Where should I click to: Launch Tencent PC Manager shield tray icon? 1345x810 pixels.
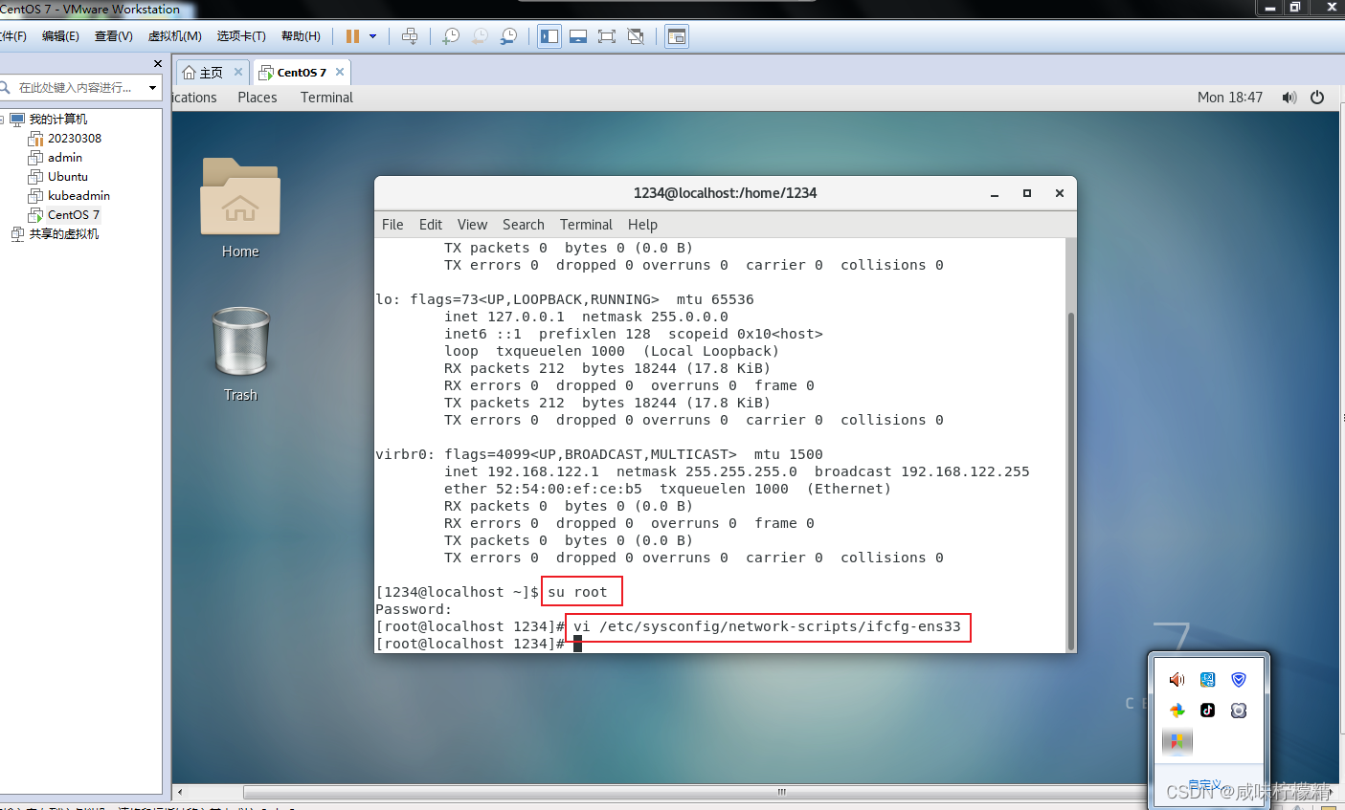(1239, 679)
